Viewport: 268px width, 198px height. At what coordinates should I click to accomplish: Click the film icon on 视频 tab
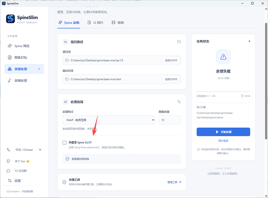113,23
